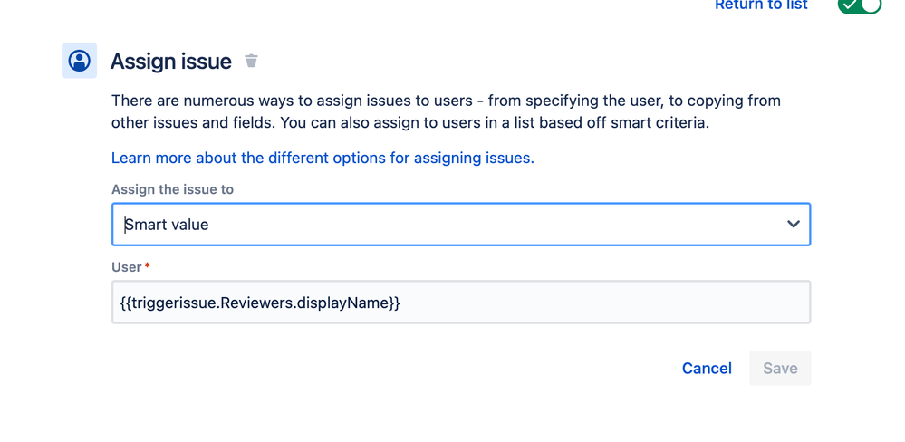
Task: Open the Assign the issue to dropdown
Action: [x=461, y=225]
